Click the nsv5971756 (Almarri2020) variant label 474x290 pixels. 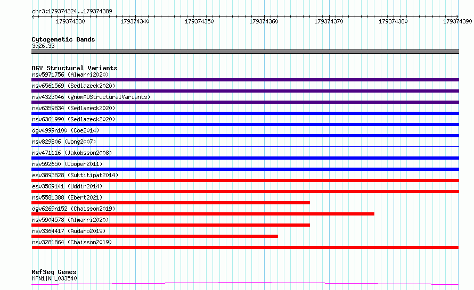pyautogui.click(x=70, y=74)
